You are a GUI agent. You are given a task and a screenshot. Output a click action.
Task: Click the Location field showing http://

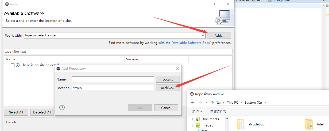[x=113, y=88]
